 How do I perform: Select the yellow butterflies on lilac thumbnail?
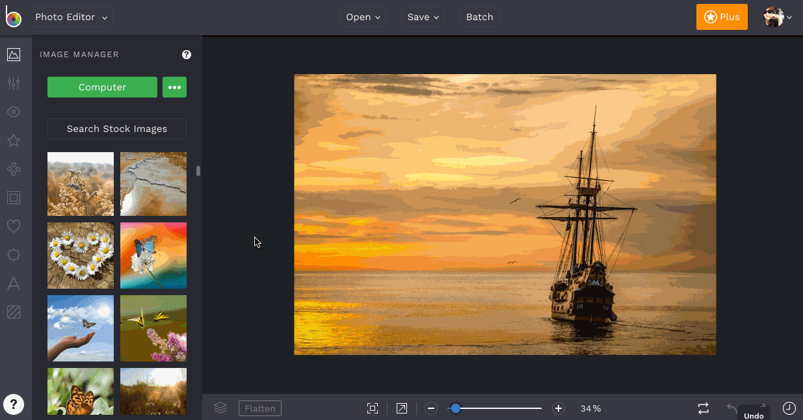tap(153, 328)
